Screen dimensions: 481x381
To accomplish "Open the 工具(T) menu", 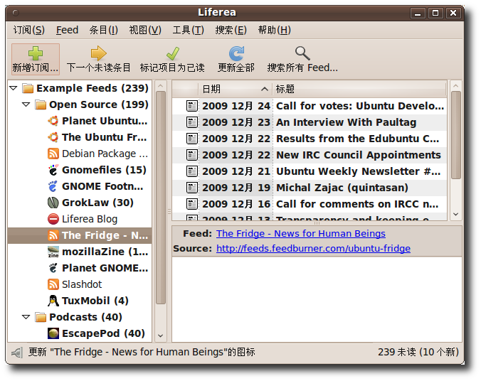I will click(188, 30).
